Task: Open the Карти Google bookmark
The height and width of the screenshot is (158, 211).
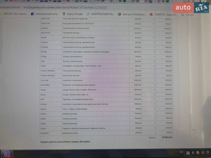Action: (x=73, y=14)
